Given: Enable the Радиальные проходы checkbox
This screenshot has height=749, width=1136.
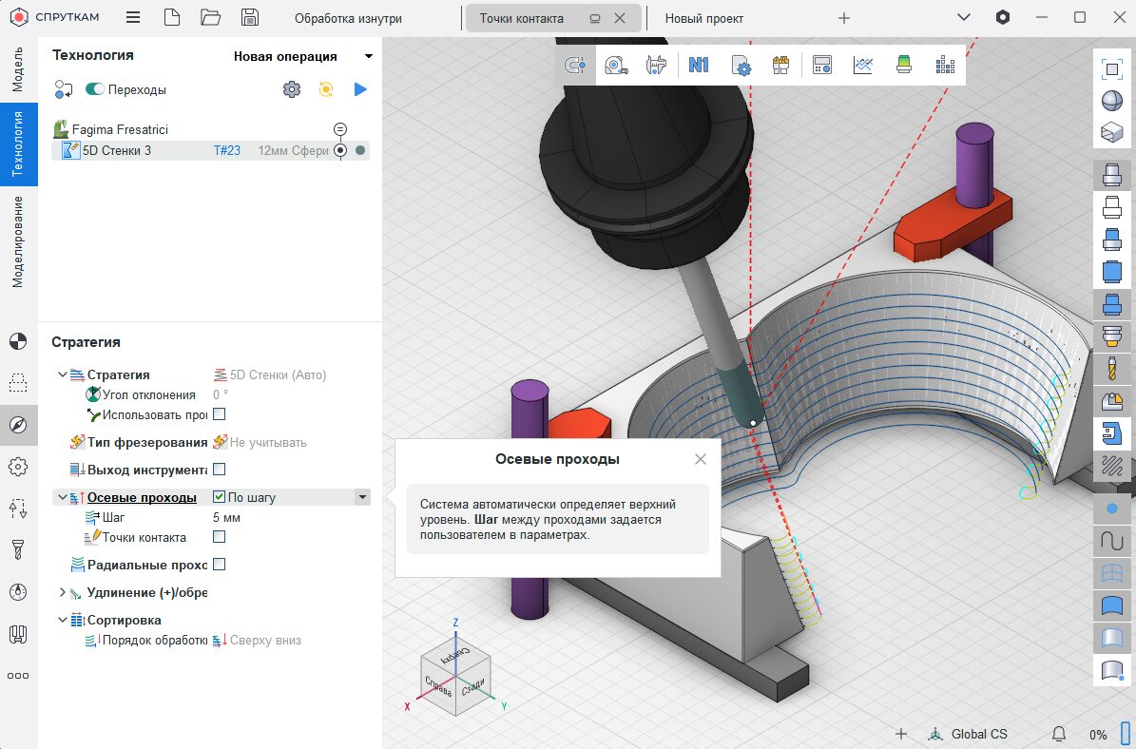Looking at the screenshot, I should click(220, 565).
